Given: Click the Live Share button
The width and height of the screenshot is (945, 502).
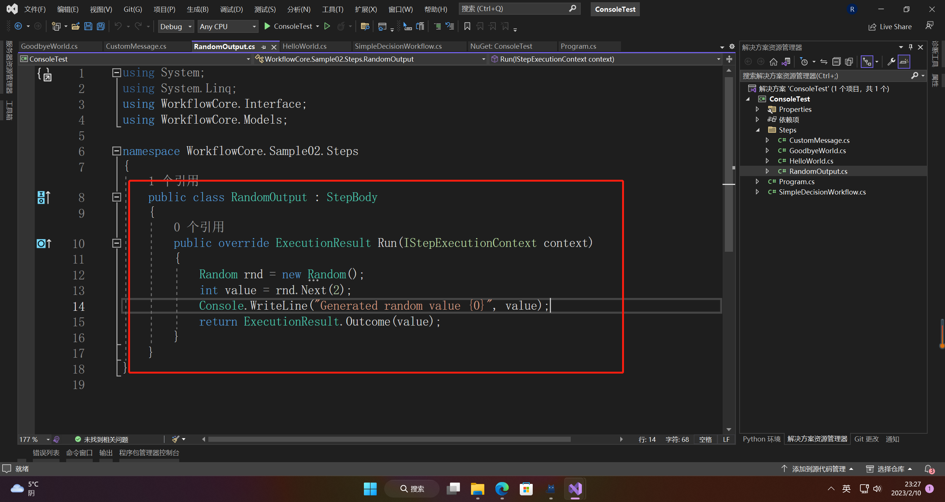Looking at the screenshot, I should [x=890, y=27].
